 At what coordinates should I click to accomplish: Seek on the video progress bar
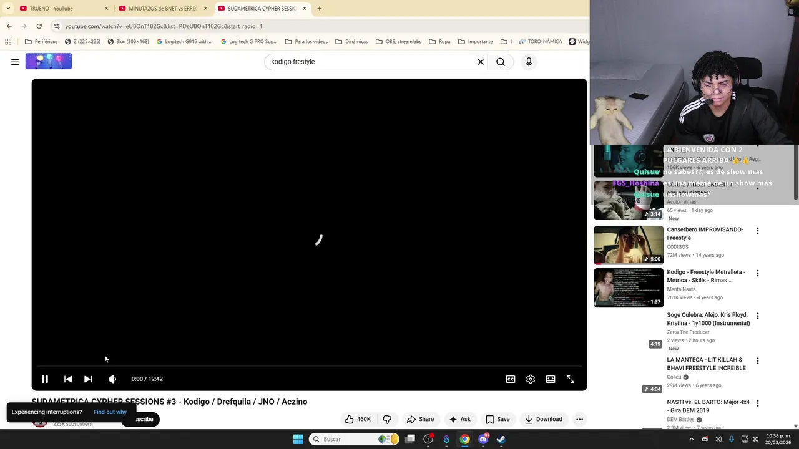tap(309, 366)
